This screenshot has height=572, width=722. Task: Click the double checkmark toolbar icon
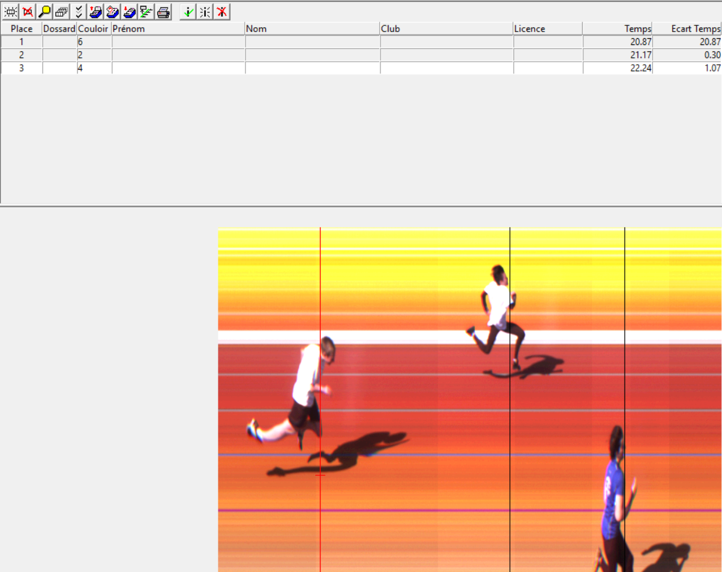point(79,12)
